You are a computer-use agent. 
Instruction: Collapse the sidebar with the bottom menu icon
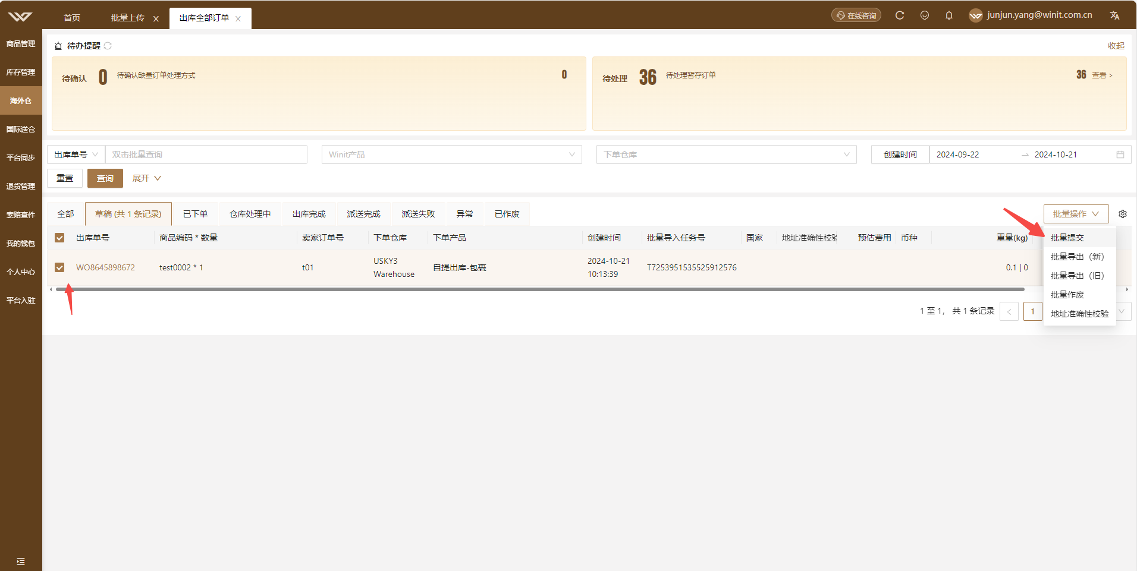pos(21,561)
